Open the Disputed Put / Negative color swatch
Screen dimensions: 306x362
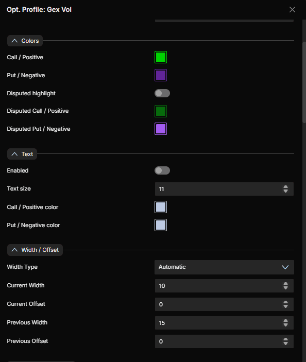[161, 129]
